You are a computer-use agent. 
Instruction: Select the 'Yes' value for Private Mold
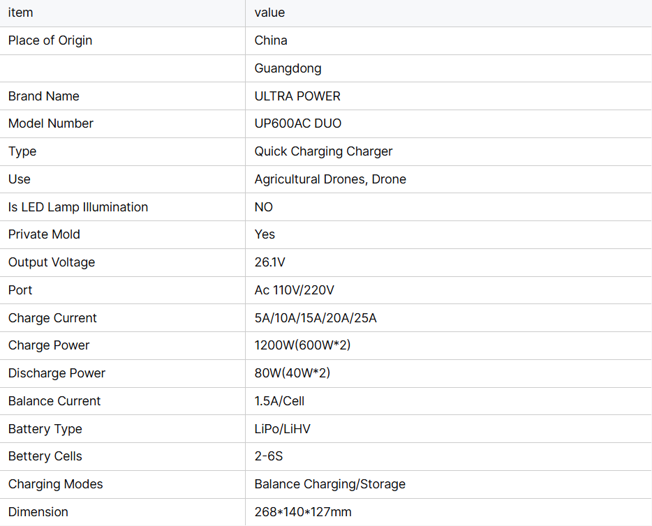coord(265,234)
